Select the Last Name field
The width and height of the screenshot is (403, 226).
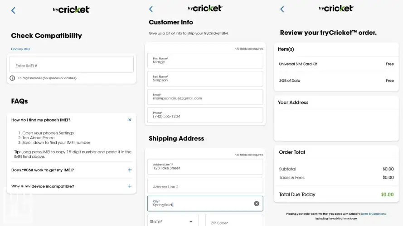(x=205, y=79)
